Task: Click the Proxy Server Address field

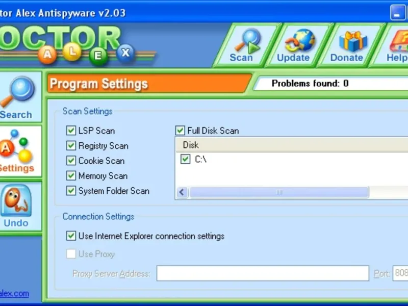Action: (x=263, y=273)
